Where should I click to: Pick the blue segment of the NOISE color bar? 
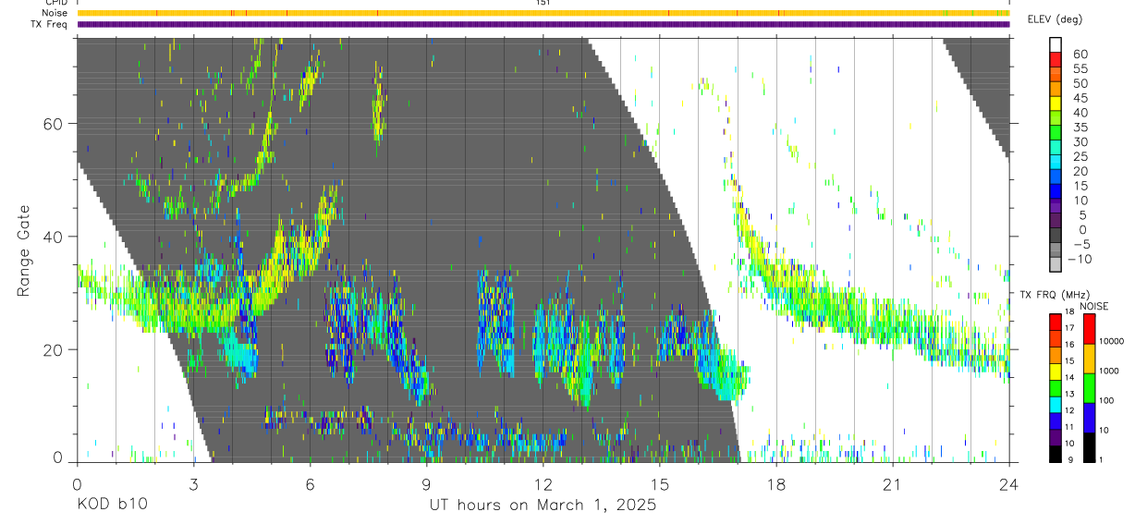coord(1089,416)
